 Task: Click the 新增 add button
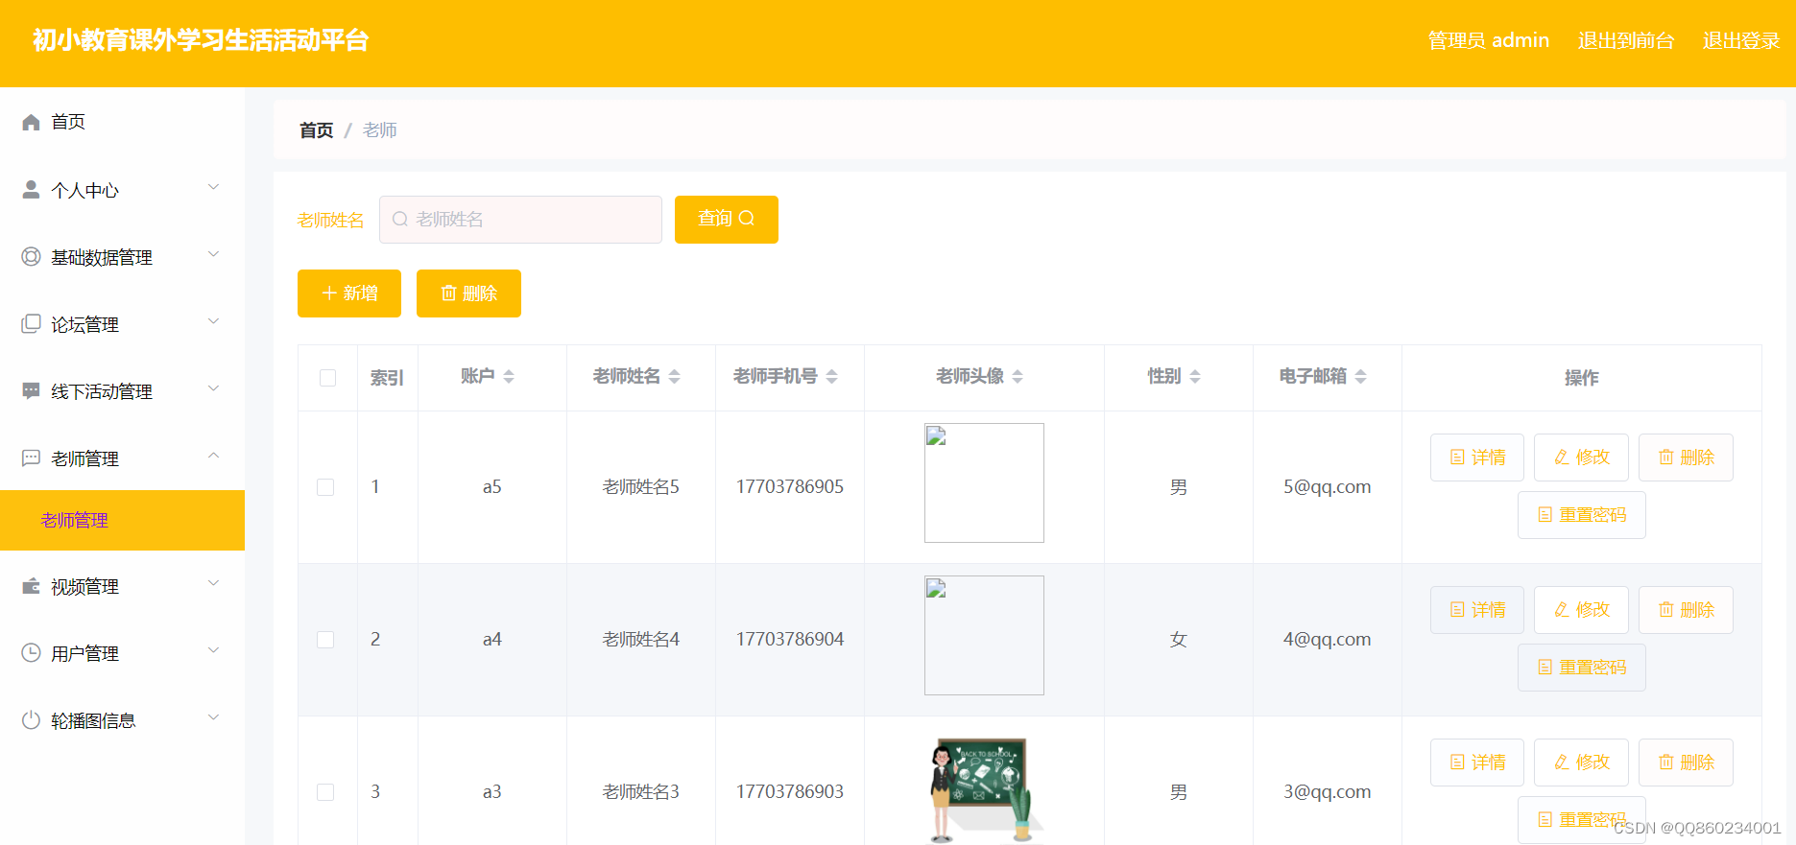click(x=349, y=293)
